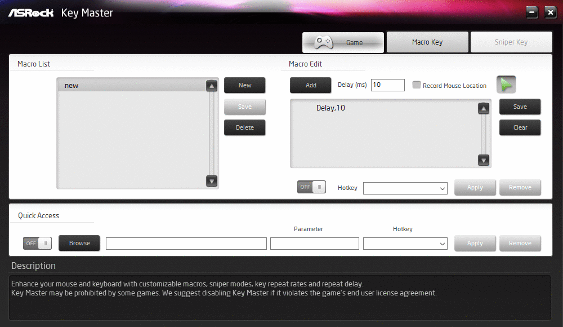Click the Macro List scroll up arrow
The image size is (563, 327).
point(212,86)
